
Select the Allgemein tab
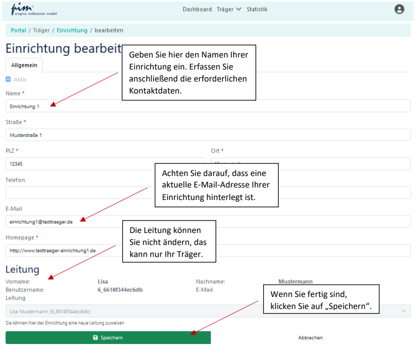pyautogui.click(x=24, y=65)
